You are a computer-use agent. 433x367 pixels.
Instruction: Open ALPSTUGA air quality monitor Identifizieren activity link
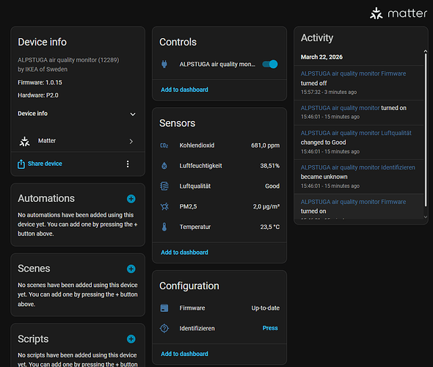(357, 167)
